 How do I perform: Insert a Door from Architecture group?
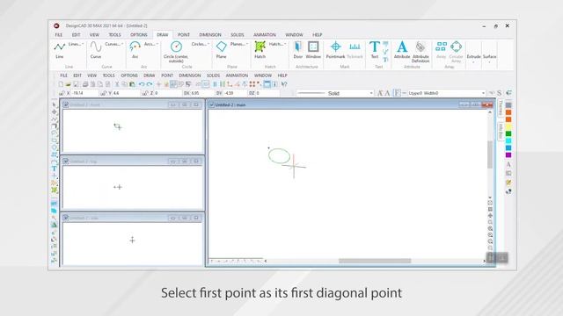point(297,49)
